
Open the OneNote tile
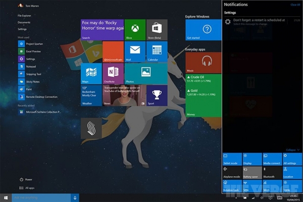point(113,73)
